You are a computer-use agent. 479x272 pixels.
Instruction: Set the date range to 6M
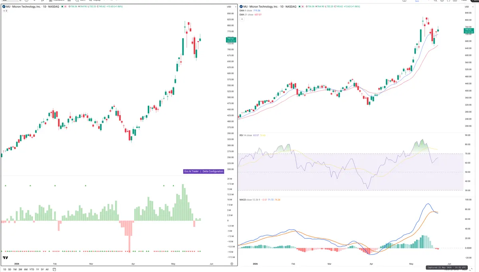[x=26, y=270]
